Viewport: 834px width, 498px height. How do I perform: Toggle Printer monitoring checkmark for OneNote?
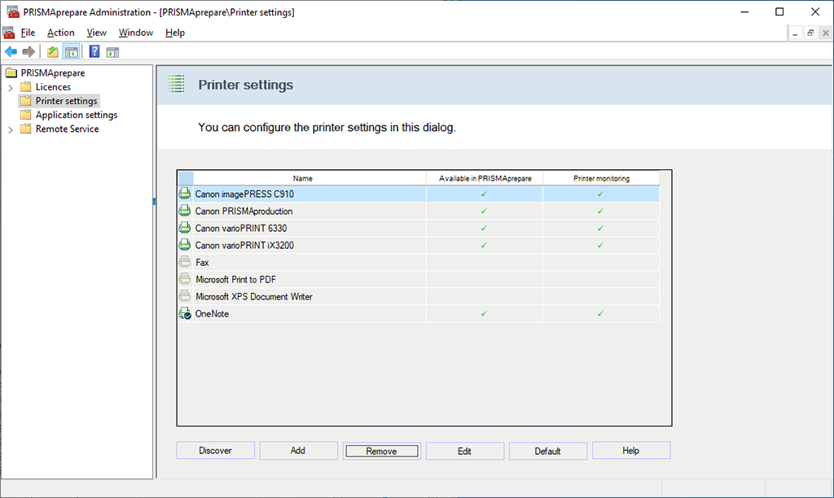click(x=600, y=313)
